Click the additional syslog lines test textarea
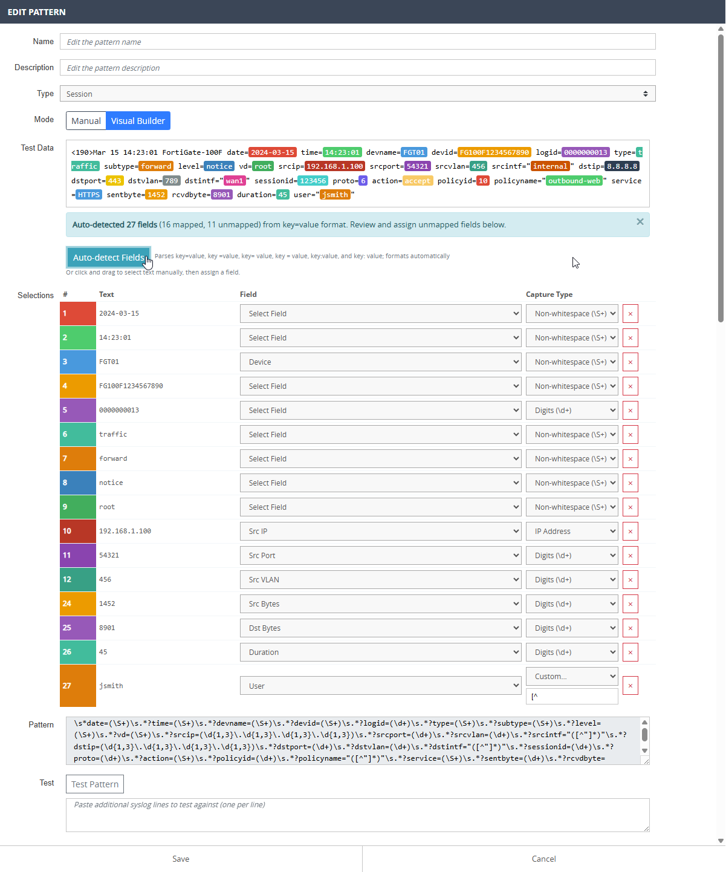Screen dimensions: 726x872 [358, 815]
